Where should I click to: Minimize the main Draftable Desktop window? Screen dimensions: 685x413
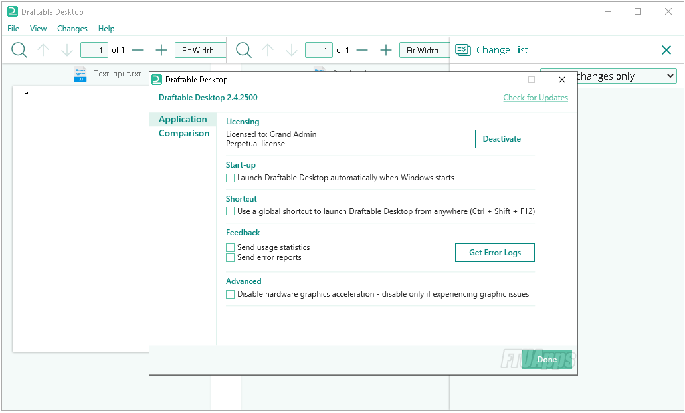[x=608, y=11]
